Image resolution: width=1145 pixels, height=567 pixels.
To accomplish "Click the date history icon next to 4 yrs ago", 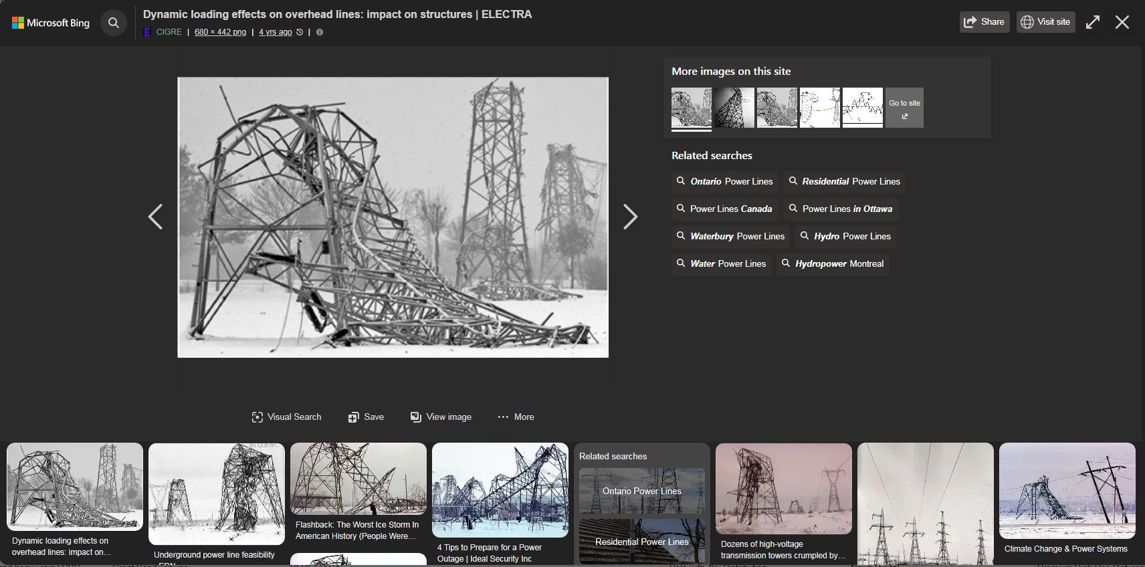I will [x=300, y=32].
